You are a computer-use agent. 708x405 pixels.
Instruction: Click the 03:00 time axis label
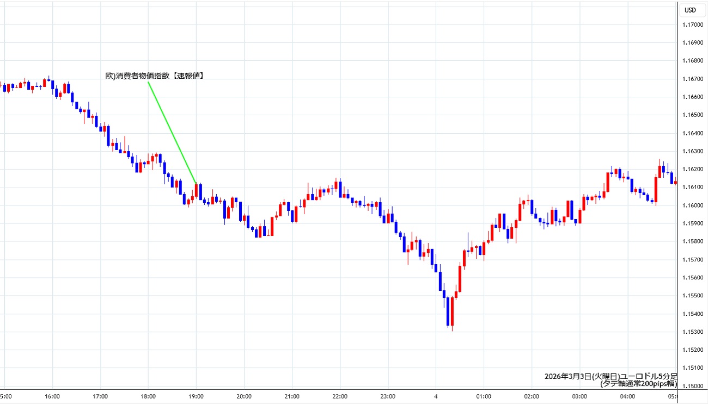pyautogui.click(x=579, y=396)
